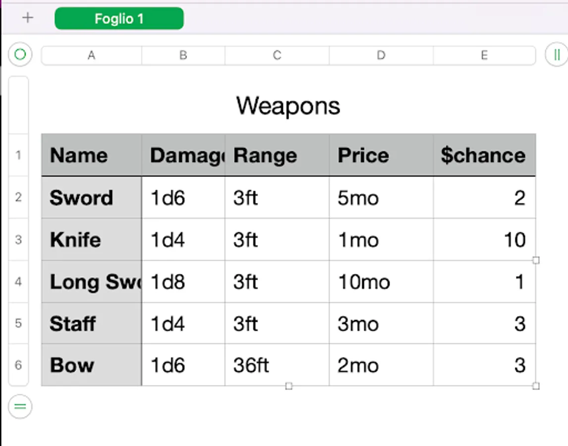Click the Long Sword damage cell 1d8
568x446 pixels.
coord(183,282)
